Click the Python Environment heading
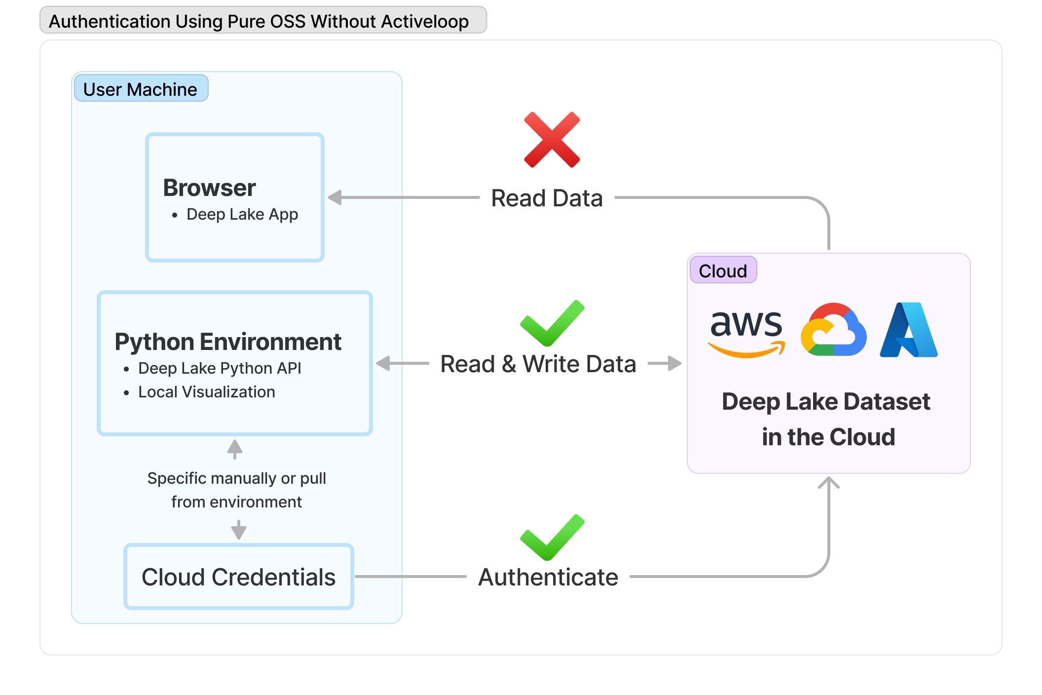The image size is (1042, 695). click(228, 342)
